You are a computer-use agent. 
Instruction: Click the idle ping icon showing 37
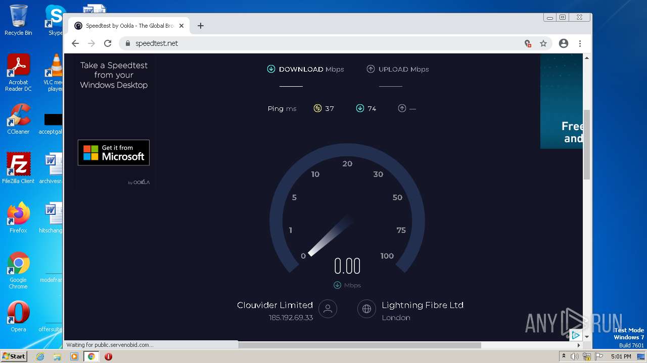(x=317, y=108)
